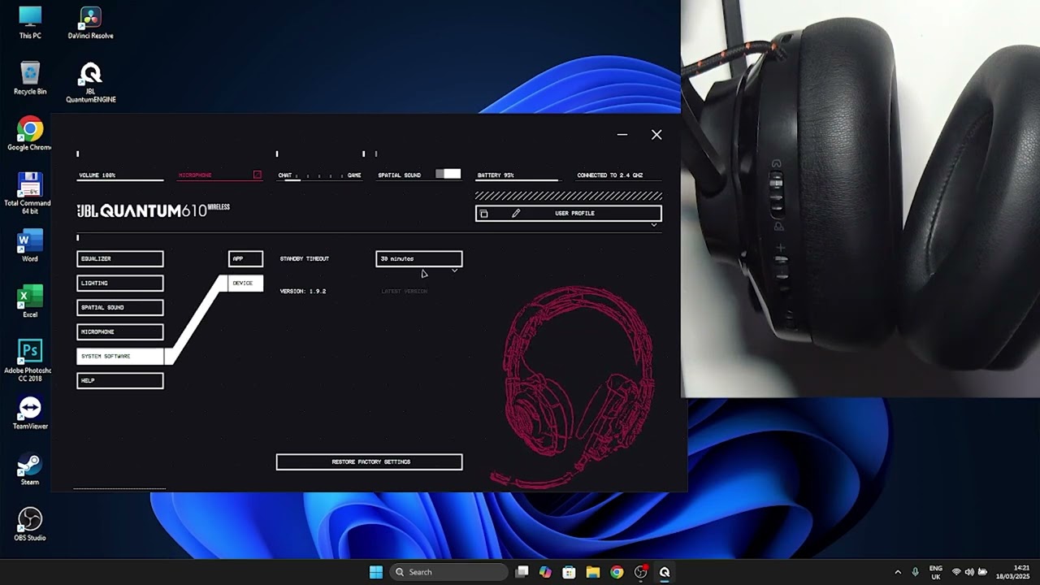The width and height of the screenshot is (1040, 585).
Task: Click the microphone mute icon in the JBL header
Action: (258, 175)
